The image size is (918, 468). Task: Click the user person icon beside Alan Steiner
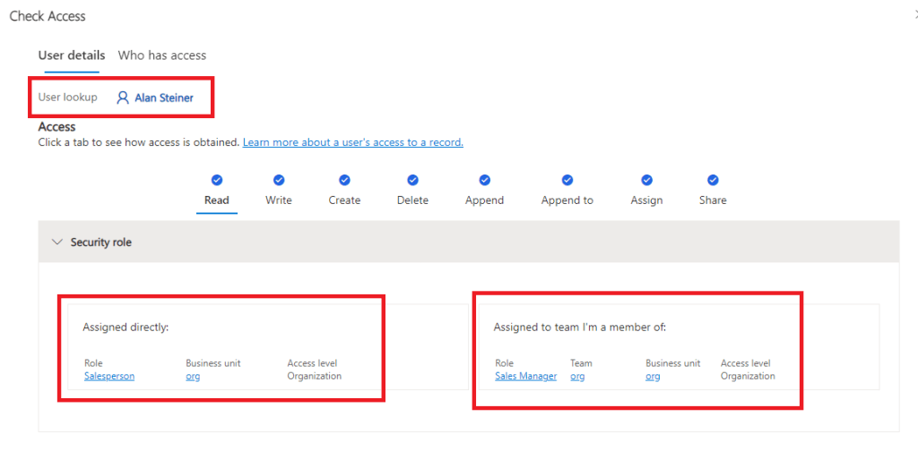[123, 98]
